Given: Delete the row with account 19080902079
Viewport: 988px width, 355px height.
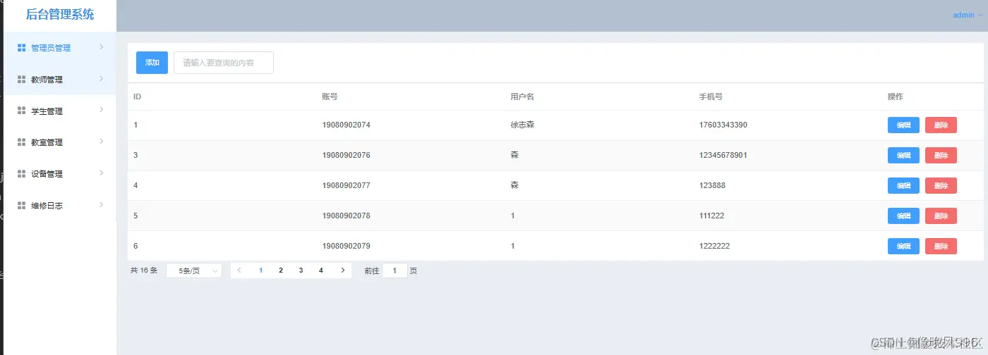Looking at the screenshot, I should pos(941,247).
